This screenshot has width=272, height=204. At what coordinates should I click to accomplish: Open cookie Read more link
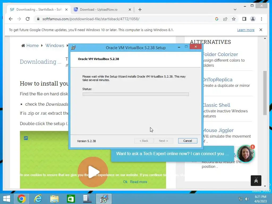[138, 182]
